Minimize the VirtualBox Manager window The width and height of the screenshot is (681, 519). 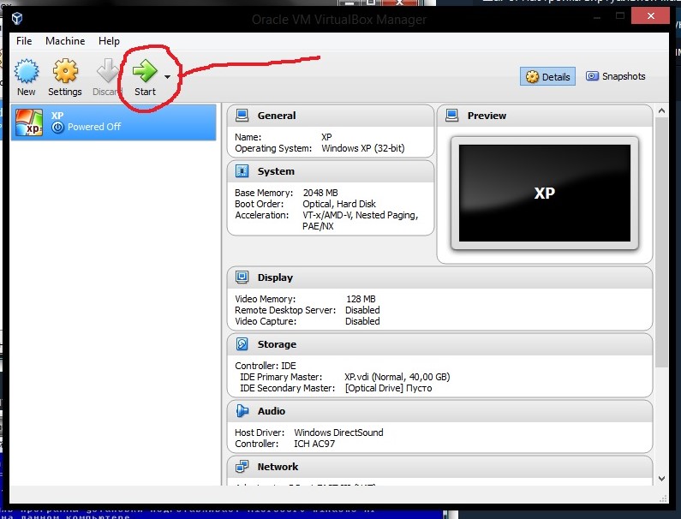(597, 16)
